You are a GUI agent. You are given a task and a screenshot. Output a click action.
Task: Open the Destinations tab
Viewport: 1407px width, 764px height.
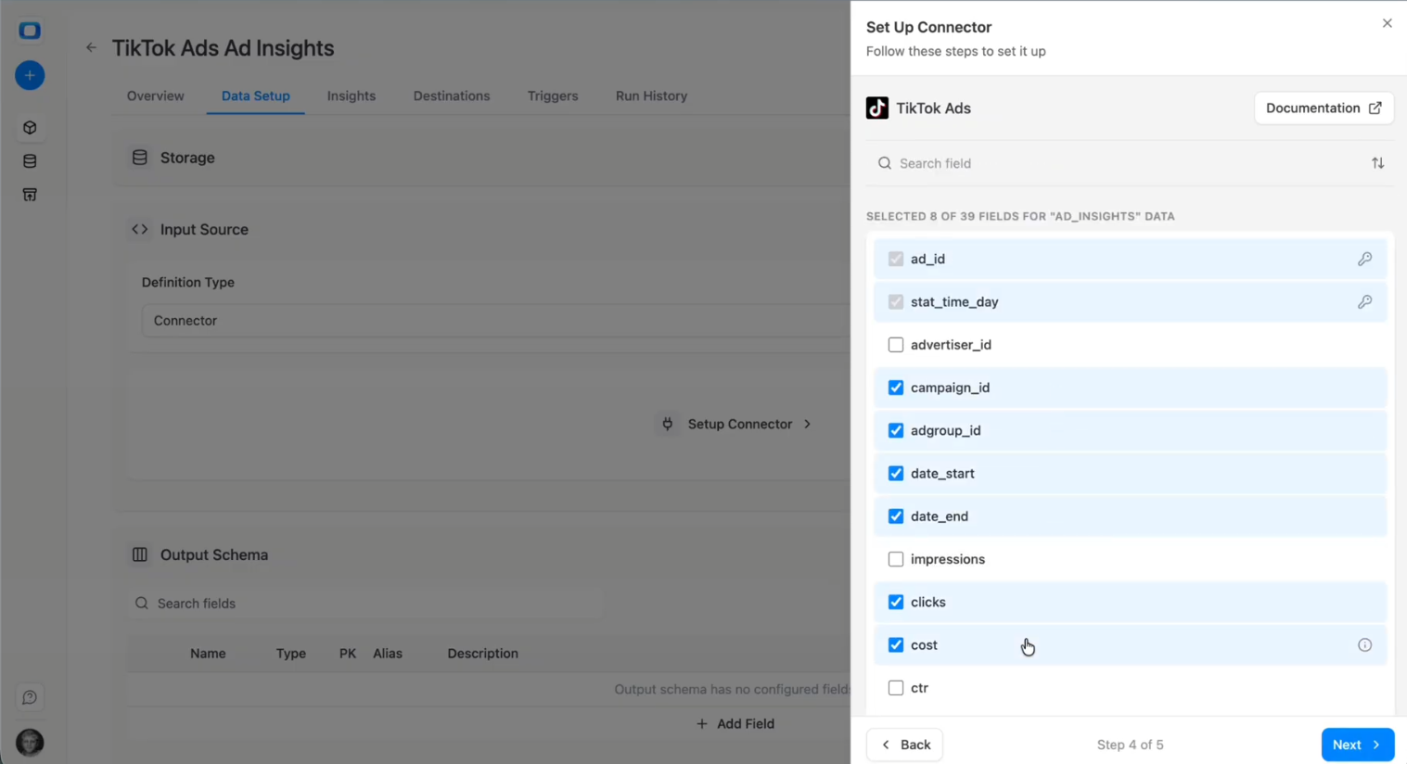[x=451, y=95]
